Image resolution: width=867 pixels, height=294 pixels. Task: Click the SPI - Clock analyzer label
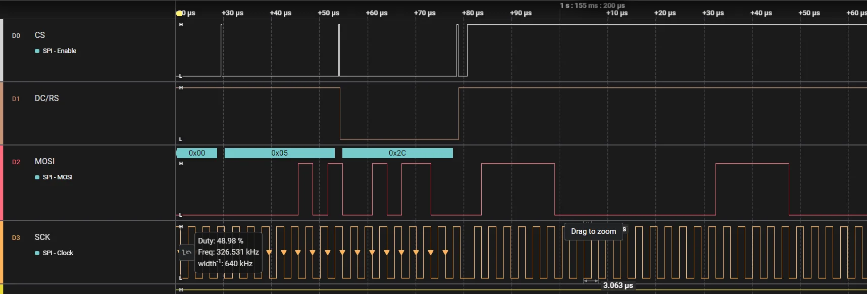58,253
